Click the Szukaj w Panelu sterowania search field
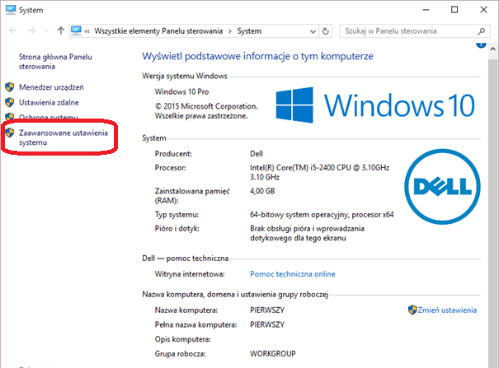499x368 pixels. [415, 31]
